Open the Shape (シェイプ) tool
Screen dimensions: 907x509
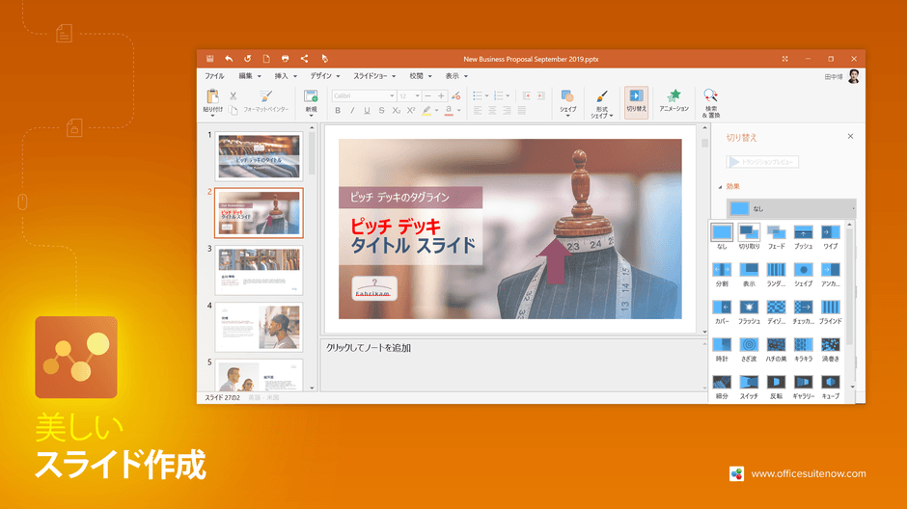(567, 96)
